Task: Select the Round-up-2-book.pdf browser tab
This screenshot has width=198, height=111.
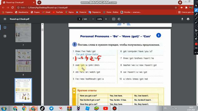Action: [x=19, y=2]
